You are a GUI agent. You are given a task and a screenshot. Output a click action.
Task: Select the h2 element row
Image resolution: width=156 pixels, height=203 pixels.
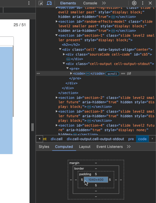click(71, 45)
